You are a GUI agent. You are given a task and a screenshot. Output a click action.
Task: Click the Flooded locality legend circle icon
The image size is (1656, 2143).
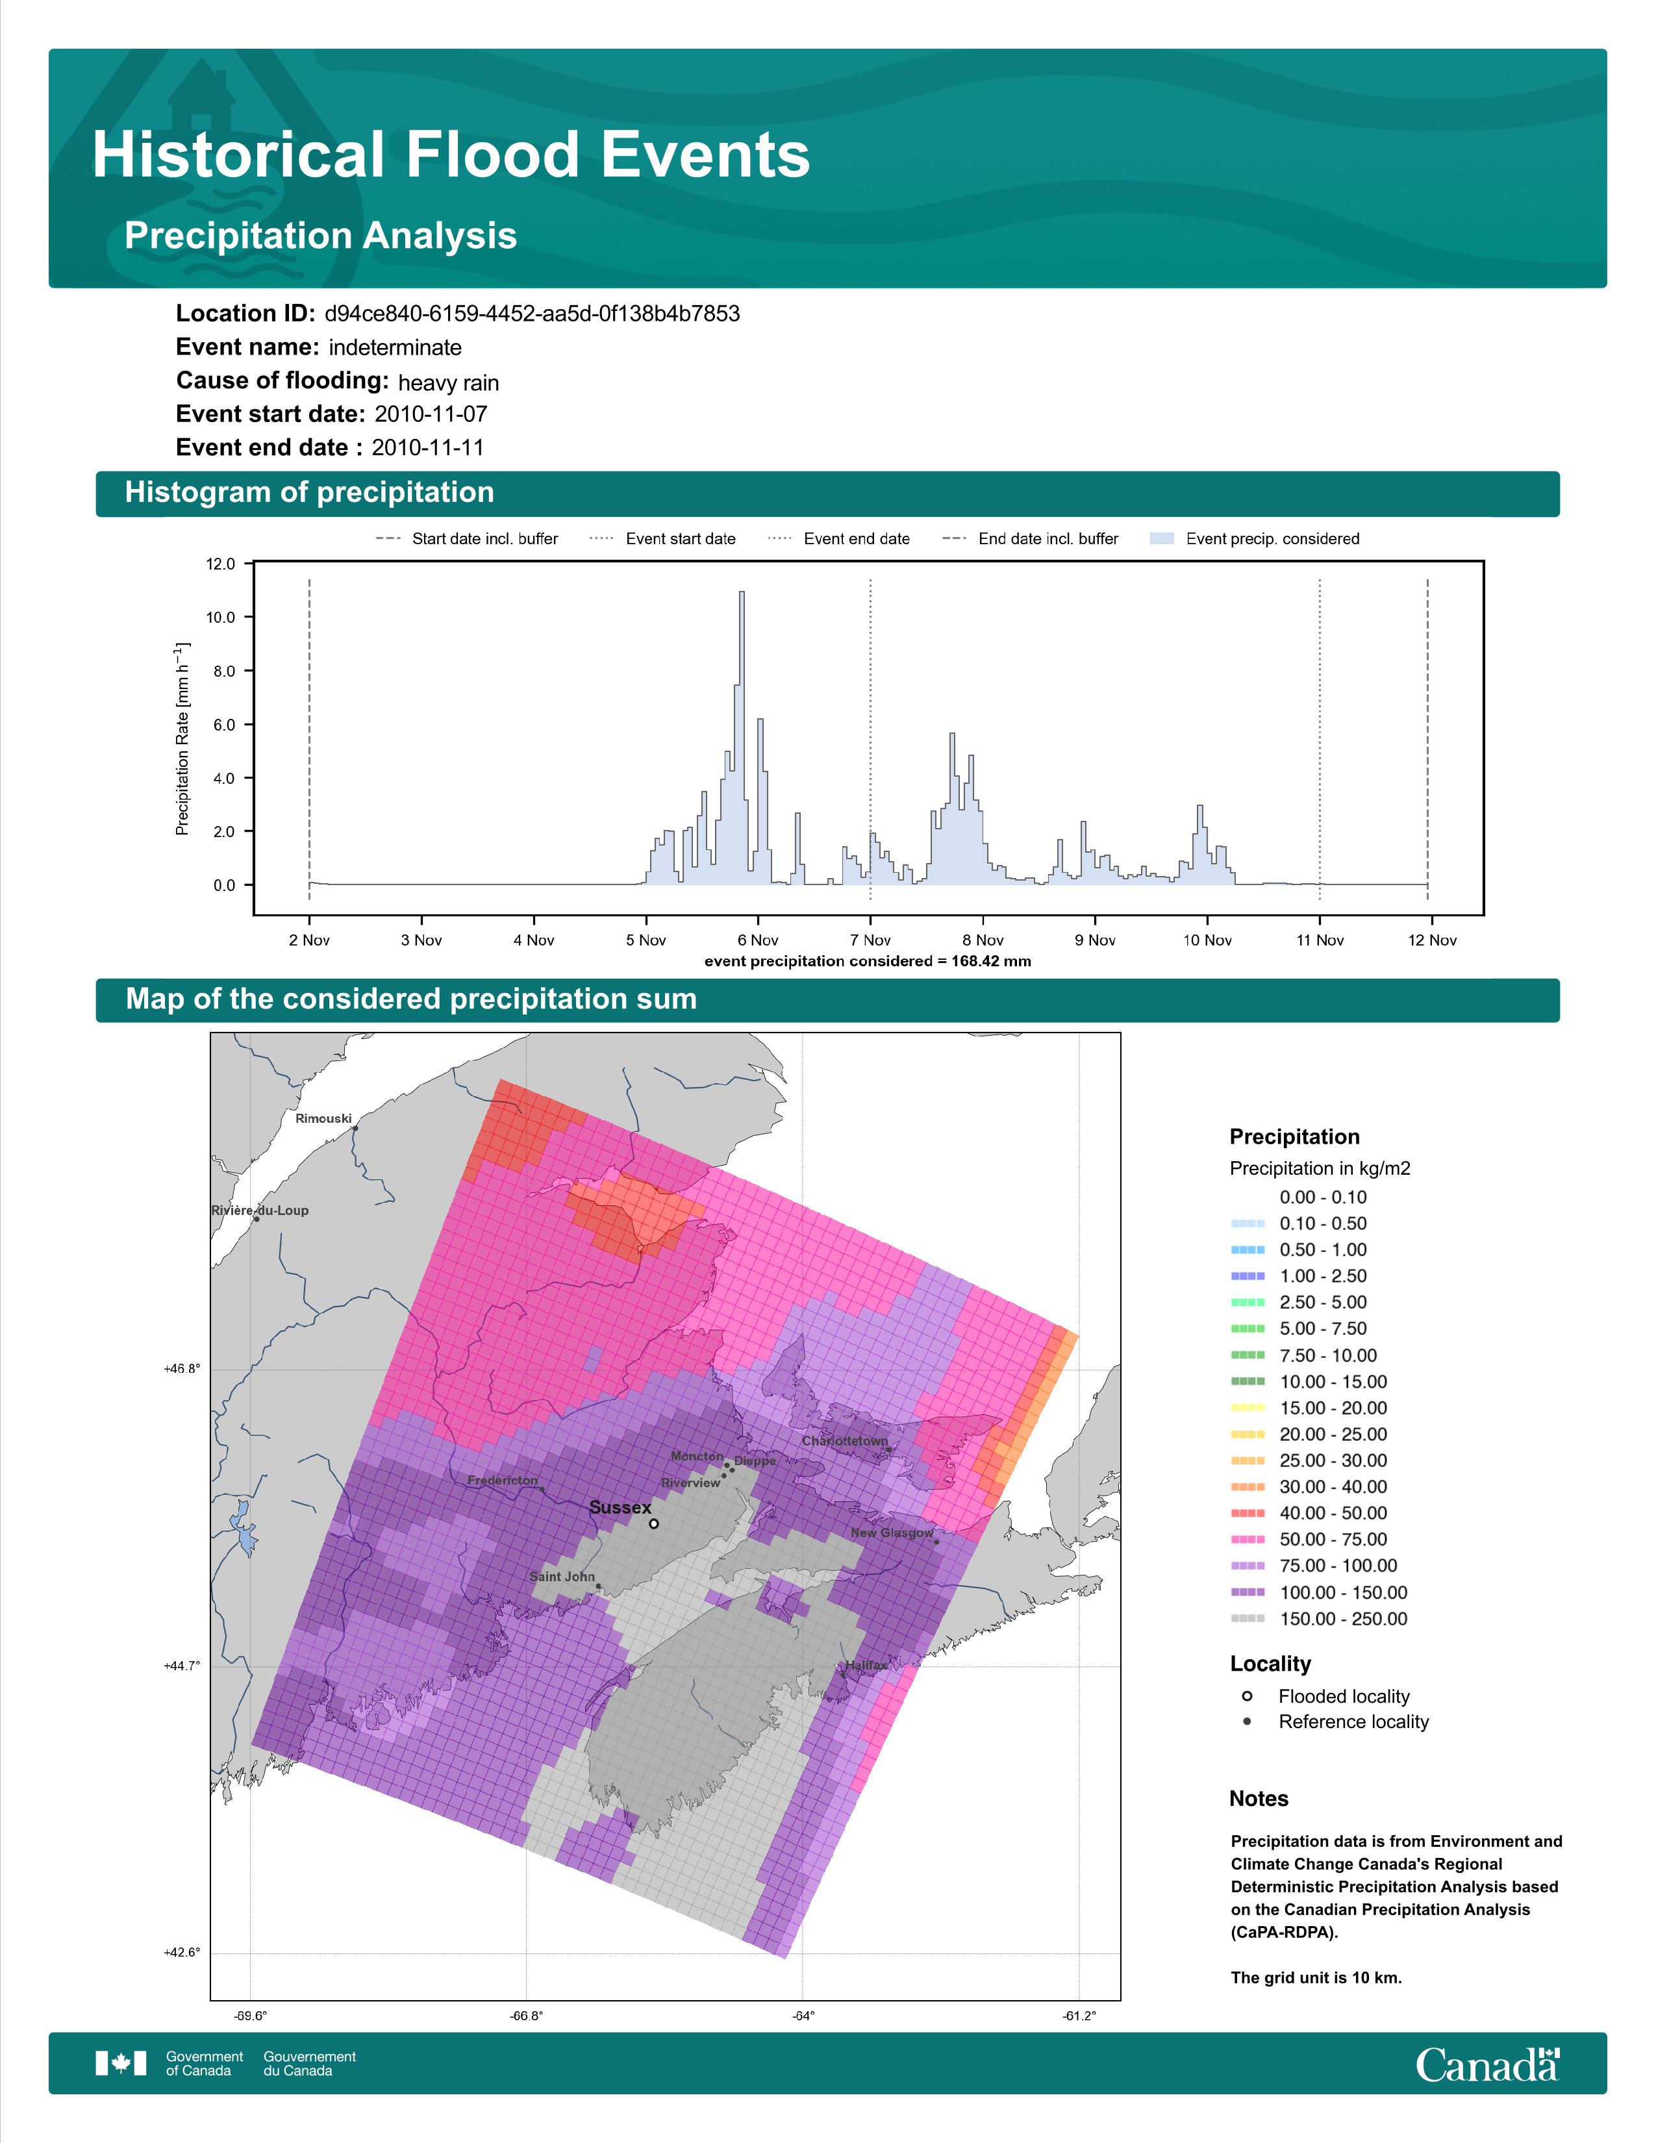1247,1696
